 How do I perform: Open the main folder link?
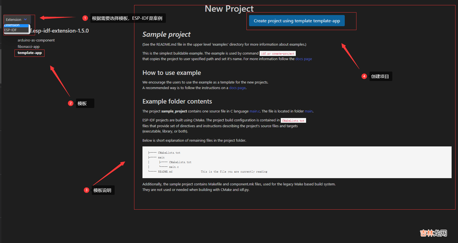click(309, 111)
